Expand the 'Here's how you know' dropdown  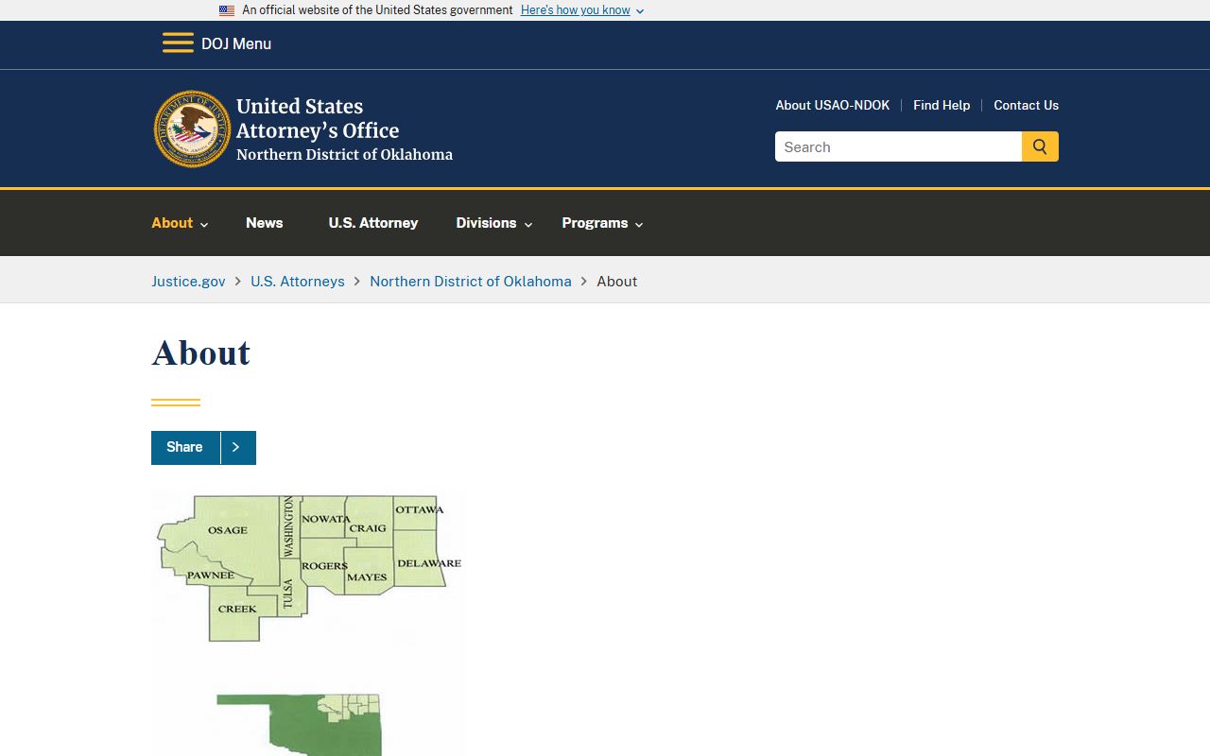(x=582, y=10)
